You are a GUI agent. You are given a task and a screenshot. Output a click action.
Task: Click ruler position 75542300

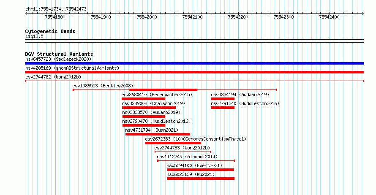(x=283, y=17)
